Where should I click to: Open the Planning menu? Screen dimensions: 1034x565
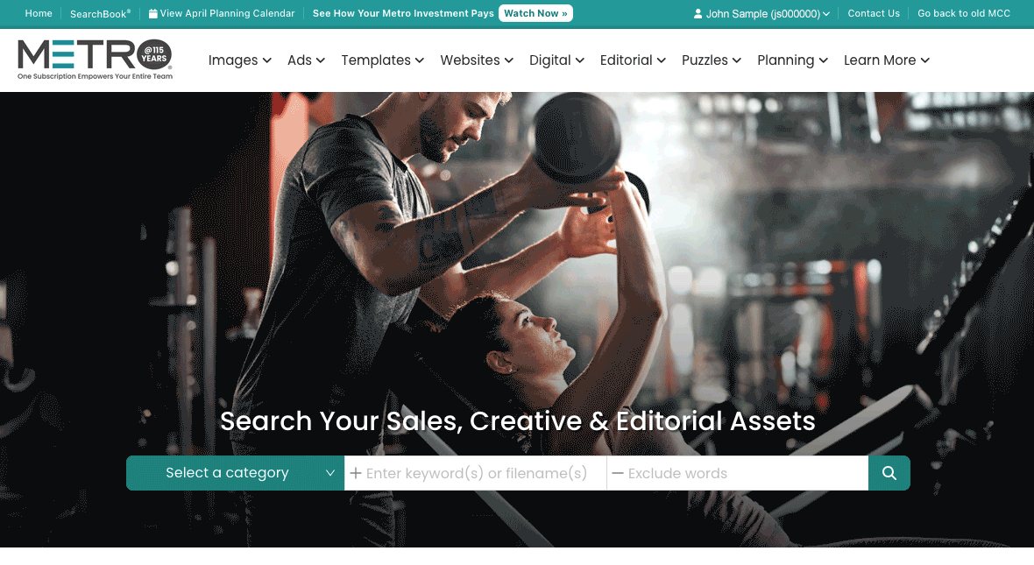(792, 60)
